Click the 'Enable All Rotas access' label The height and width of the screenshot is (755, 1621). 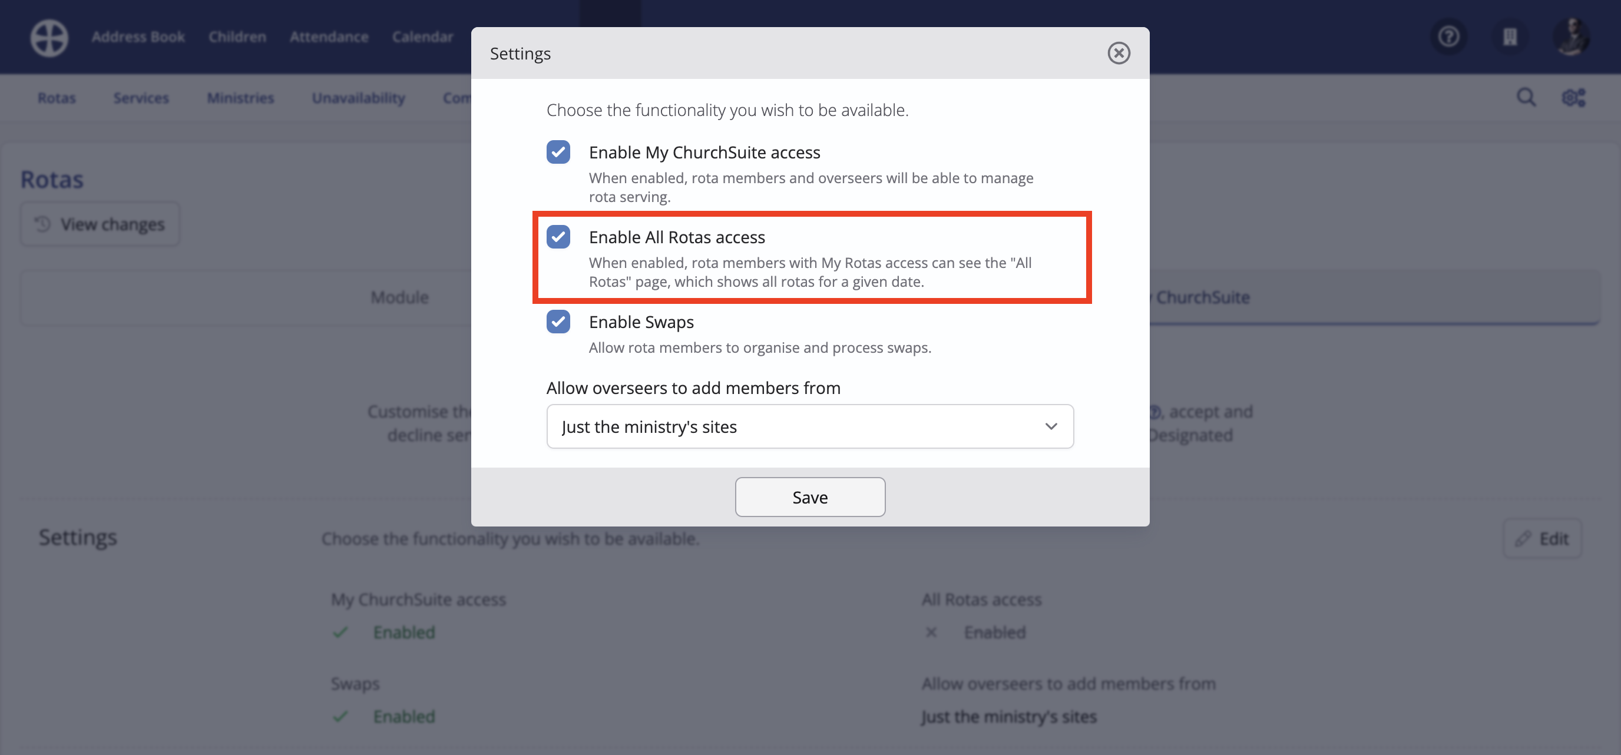pyautogui.click(x=676, y=237)
